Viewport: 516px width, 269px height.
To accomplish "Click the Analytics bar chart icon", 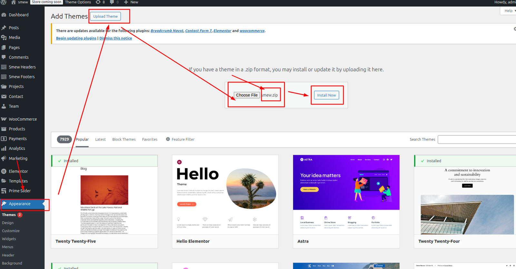I will click(4, 148).
